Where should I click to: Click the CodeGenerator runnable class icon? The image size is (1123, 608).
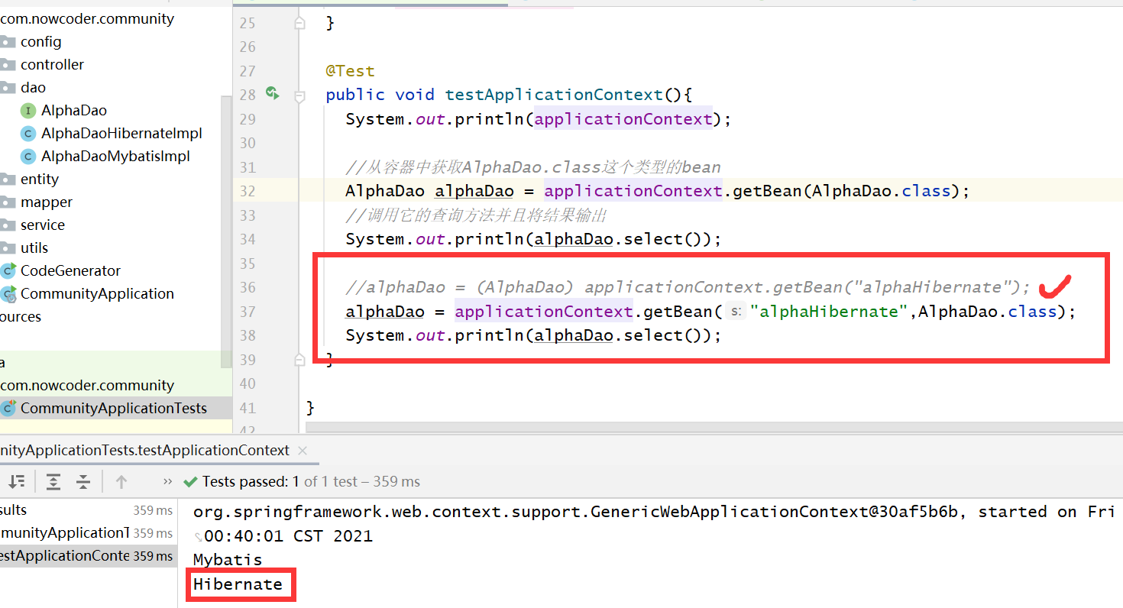pyautogui.click(x=8, y=270)
